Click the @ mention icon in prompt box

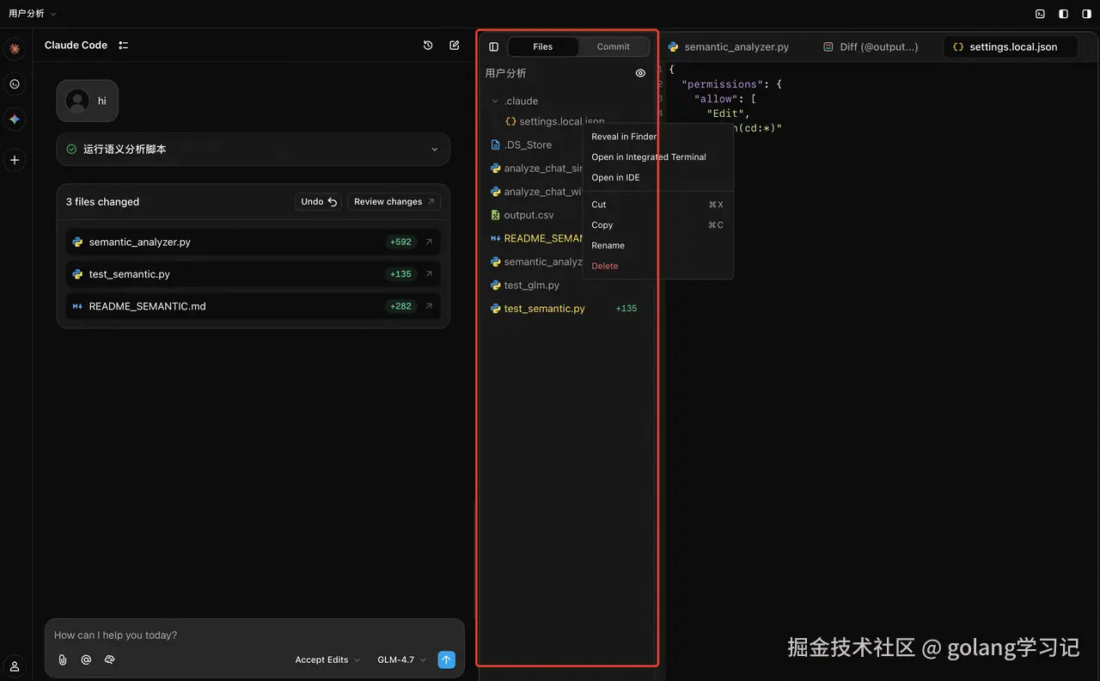pyautogui.click(x=86, y=660)
